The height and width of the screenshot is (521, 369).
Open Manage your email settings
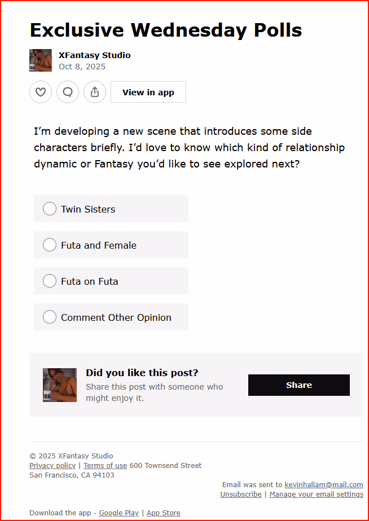point(316,494)
